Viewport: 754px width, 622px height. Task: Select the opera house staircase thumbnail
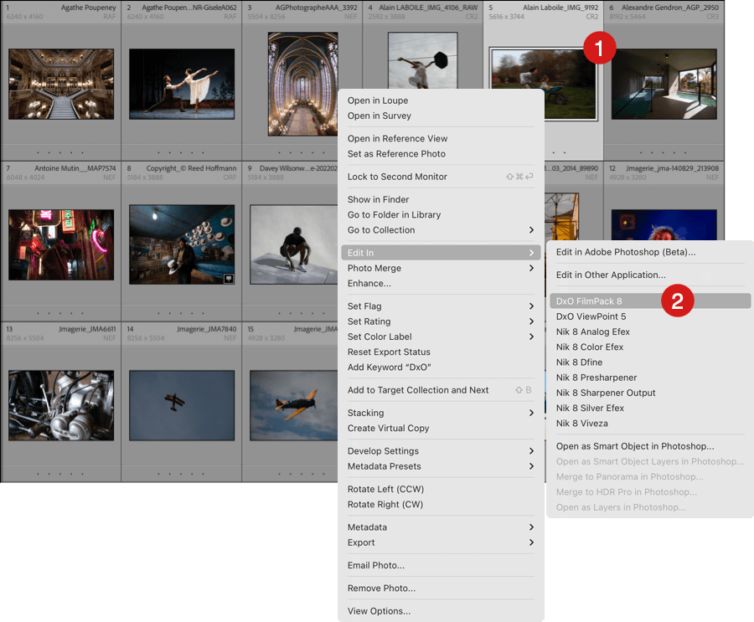(60, 84)
